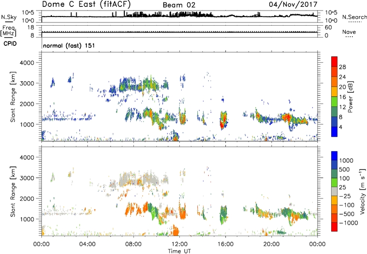The height and width of the screenshot is (254, 367).
Task: Click the velocity panel 'Slant Range [km]' label
Action: (13, 192)
